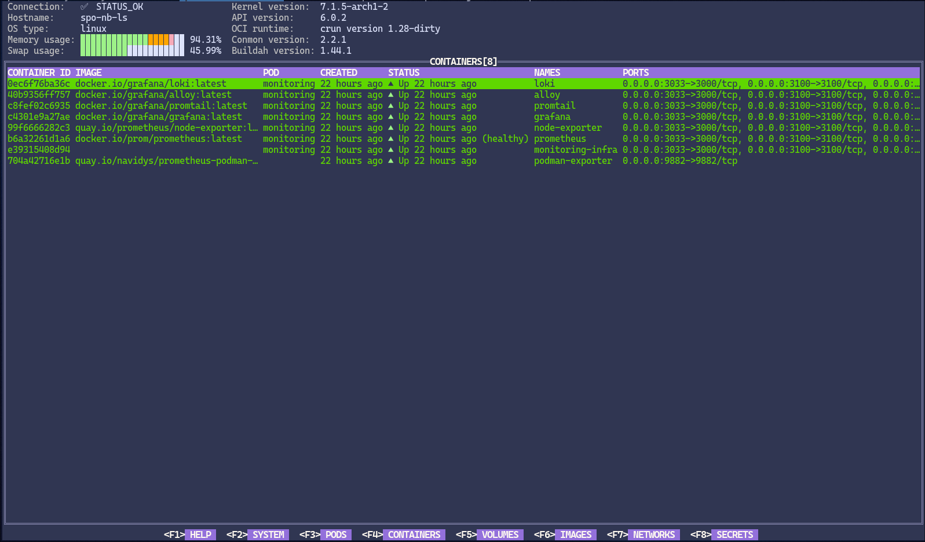
Task: Click the Swap usage bar
Action: (x=132, y=50)
